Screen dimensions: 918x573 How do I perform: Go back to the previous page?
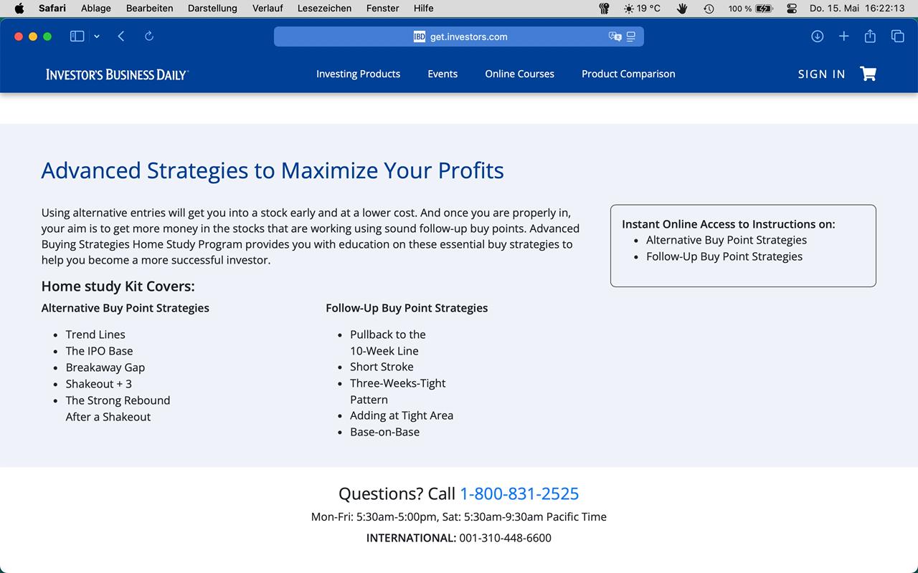point(121,37)
